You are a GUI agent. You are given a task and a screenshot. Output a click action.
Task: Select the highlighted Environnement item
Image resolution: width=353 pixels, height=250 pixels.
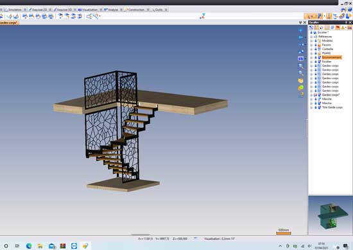pyautogui.click(x=332, y=57)
